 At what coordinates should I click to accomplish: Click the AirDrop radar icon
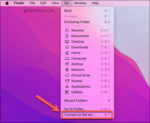pyautogui.click(x=67, y=64)
